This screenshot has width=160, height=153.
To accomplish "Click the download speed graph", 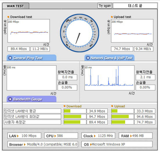I will [29, 31].
